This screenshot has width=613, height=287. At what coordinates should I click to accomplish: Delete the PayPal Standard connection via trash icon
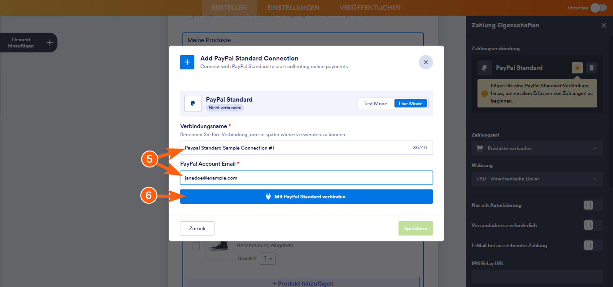click(x=591, y=68)
